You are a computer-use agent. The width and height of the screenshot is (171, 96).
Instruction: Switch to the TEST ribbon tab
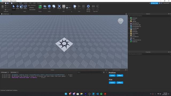pyautogui.click(x=30, y=3)
